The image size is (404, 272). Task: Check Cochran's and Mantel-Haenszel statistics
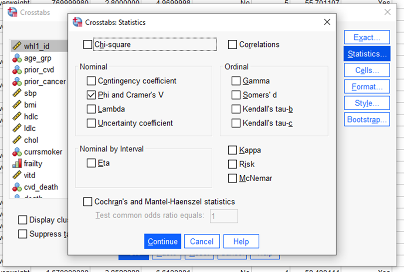tap(88, 202)
